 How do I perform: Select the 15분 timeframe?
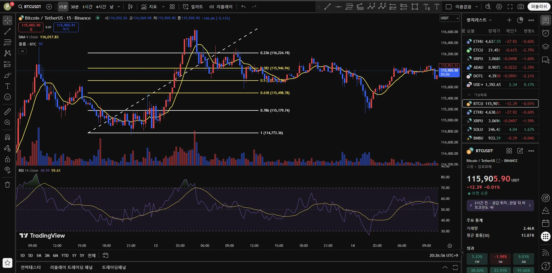[63, 7]
